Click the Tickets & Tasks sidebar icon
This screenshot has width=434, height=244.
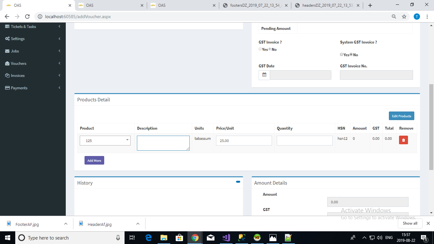pyautogui.click(x=8, y=27)
